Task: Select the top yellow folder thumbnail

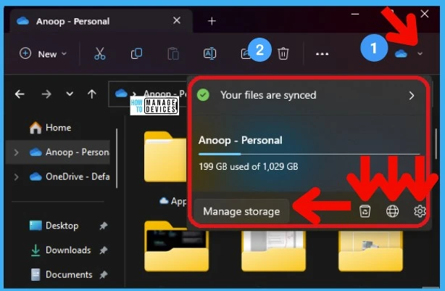Action: click(x=165, y=157)
